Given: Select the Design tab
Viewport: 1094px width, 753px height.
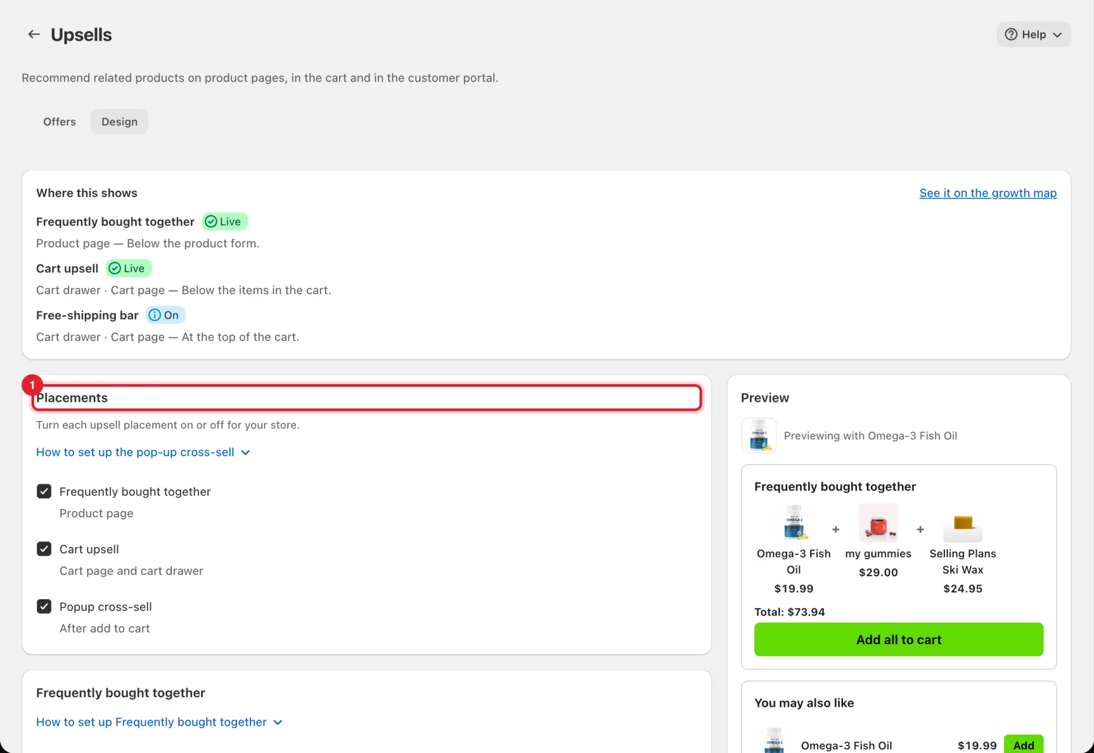Looking at the screenshot, I should 119,122.
